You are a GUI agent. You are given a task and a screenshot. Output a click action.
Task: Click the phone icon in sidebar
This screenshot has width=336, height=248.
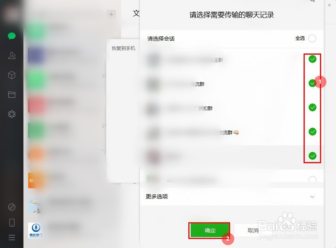coord(12,223)
